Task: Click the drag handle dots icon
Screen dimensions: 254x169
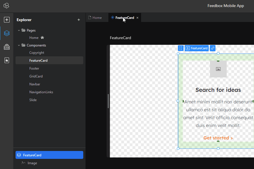Action: click(x=181, y=48)
